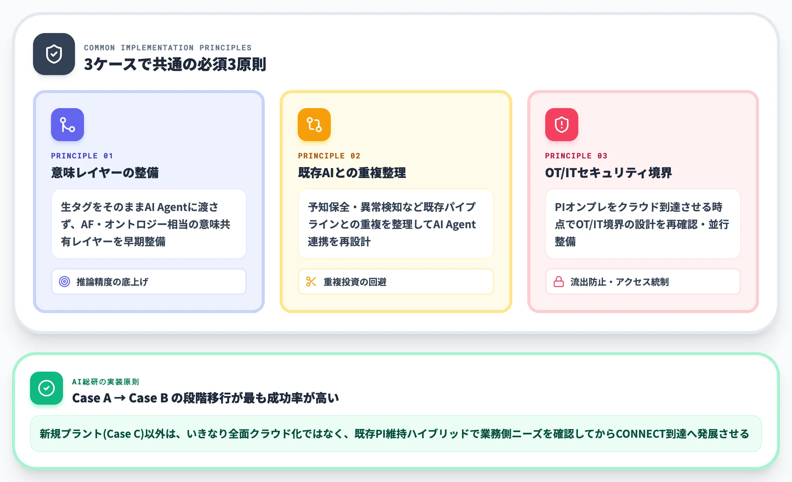
Task: Click the 重複投資の回避 tag
Action: point(396,282)
